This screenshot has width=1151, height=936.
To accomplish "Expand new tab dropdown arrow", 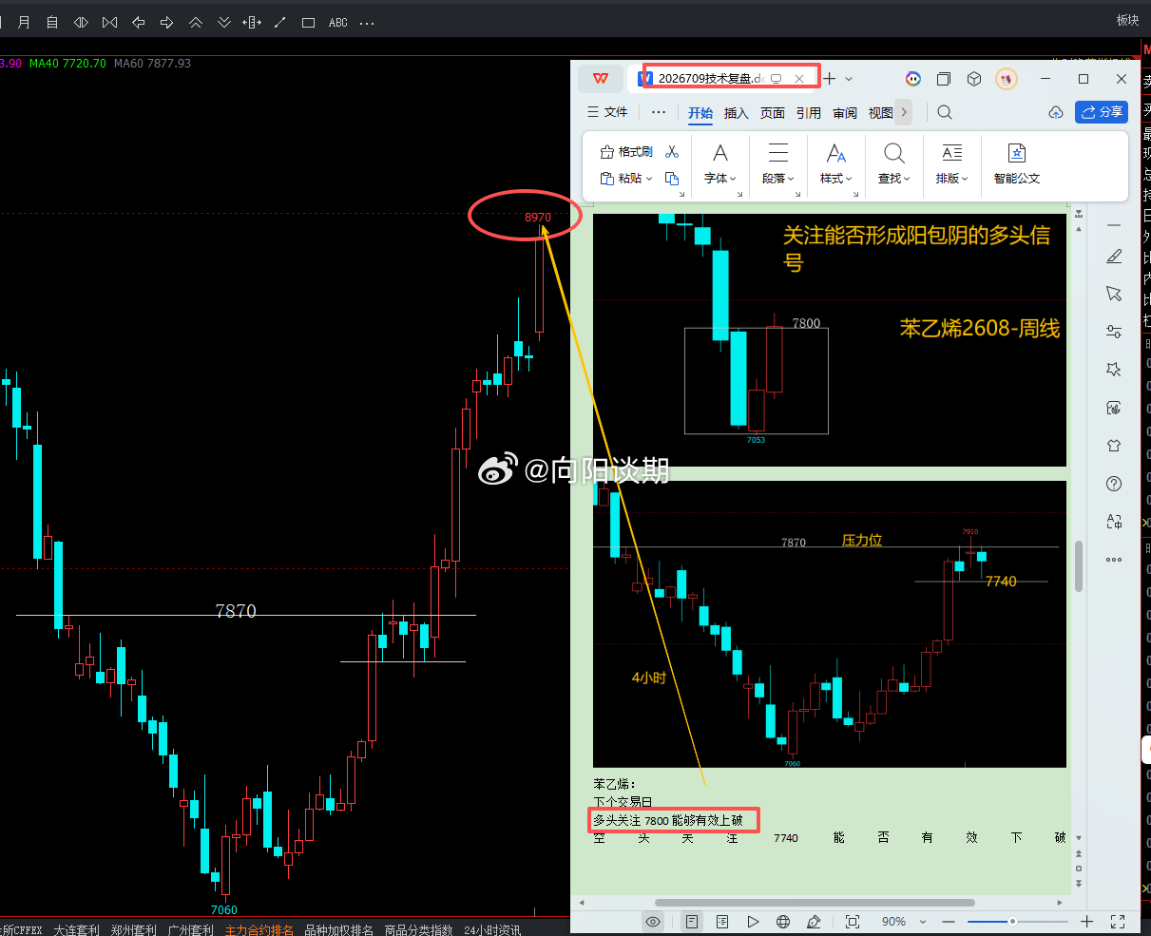I will (849, 79).
